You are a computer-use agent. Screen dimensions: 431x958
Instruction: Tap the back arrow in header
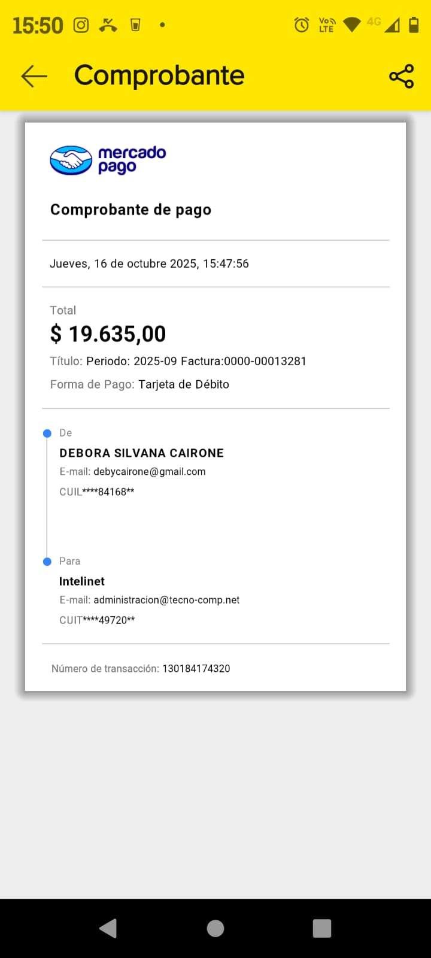pos(34,76)
